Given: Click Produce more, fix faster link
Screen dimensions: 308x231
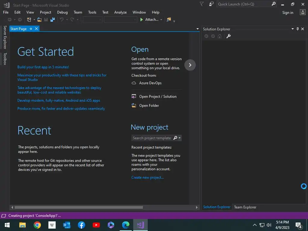Looking at the screenshot, I should [61, 108].
